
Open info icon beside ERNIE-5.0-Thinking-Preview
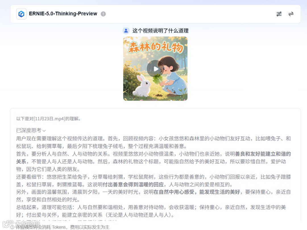[103, 14]
